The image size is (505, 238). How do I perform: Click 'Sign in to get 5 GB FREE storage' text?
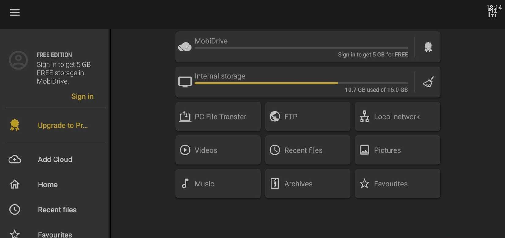click(64, 73)
